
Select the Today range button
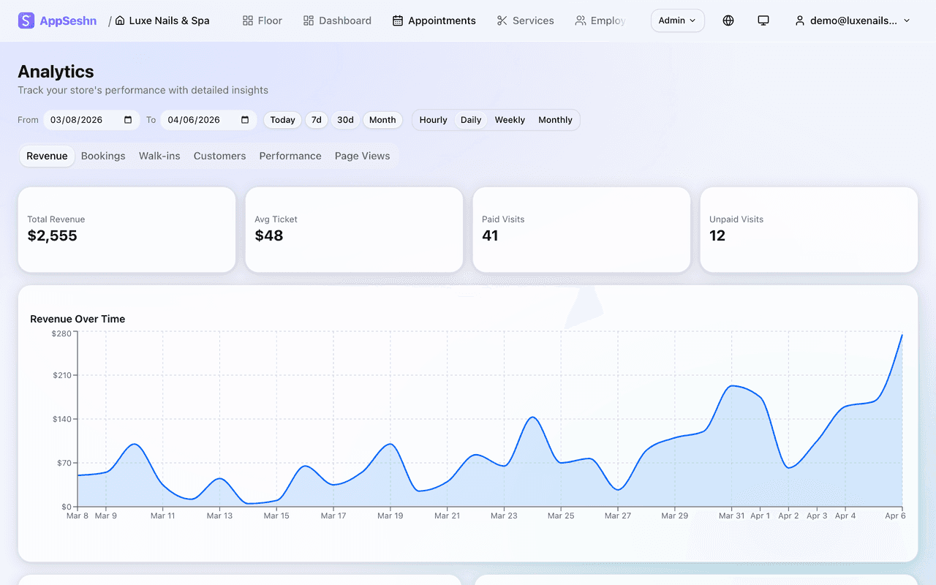click(x=283, y=120)
